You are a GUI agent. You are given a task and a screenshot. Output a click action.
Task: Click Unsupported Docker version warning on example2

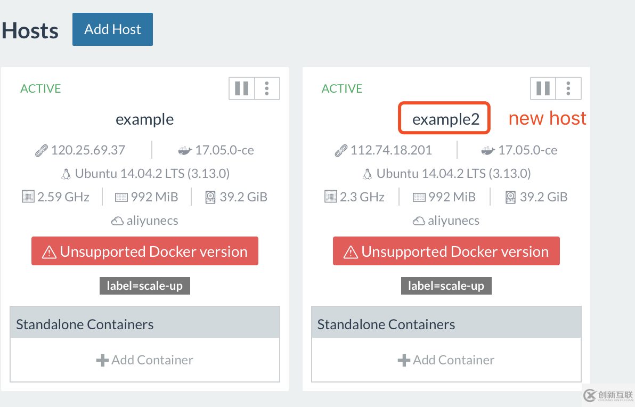(446, 251)
